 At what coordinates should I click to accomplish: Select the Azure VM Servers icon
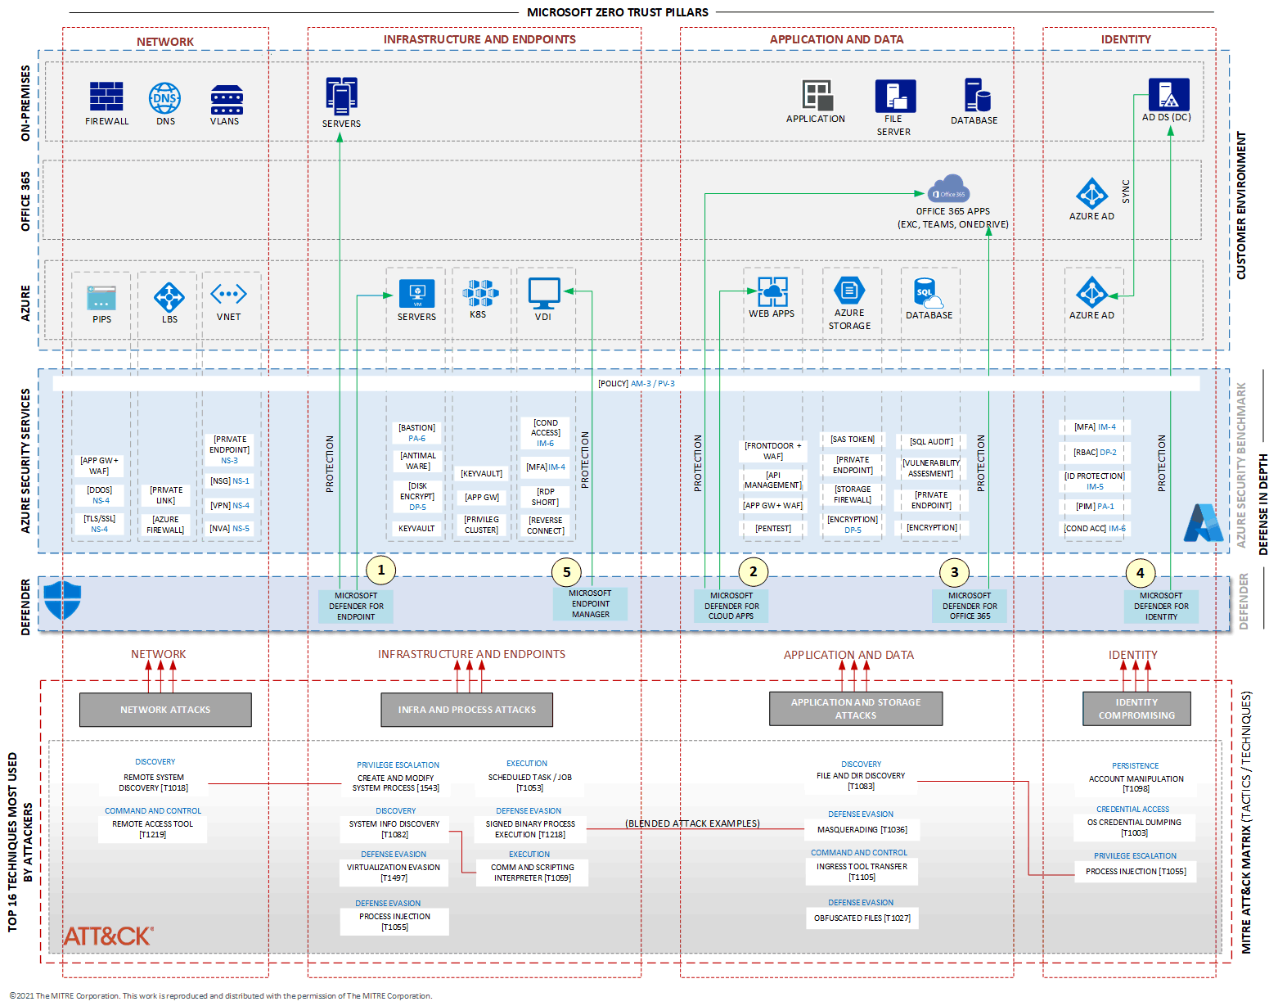[x=416, y=293]
